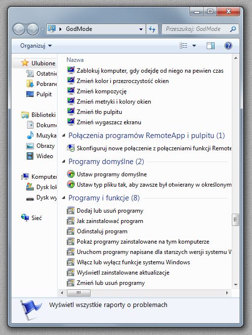Open Włącz lub wyłącz funkcje systemu Windows
252x335 pixels.
tap(133, 262)
